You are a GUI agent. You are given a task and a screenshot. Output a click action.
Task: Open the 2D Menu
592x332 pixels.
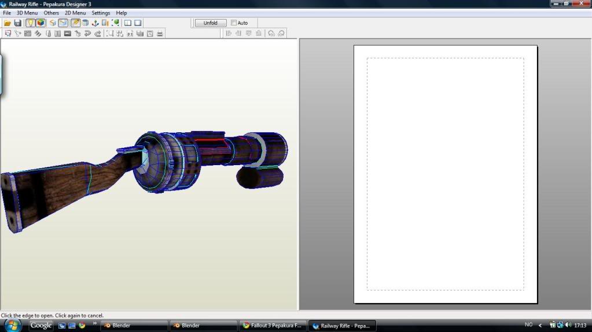point(75,13)
